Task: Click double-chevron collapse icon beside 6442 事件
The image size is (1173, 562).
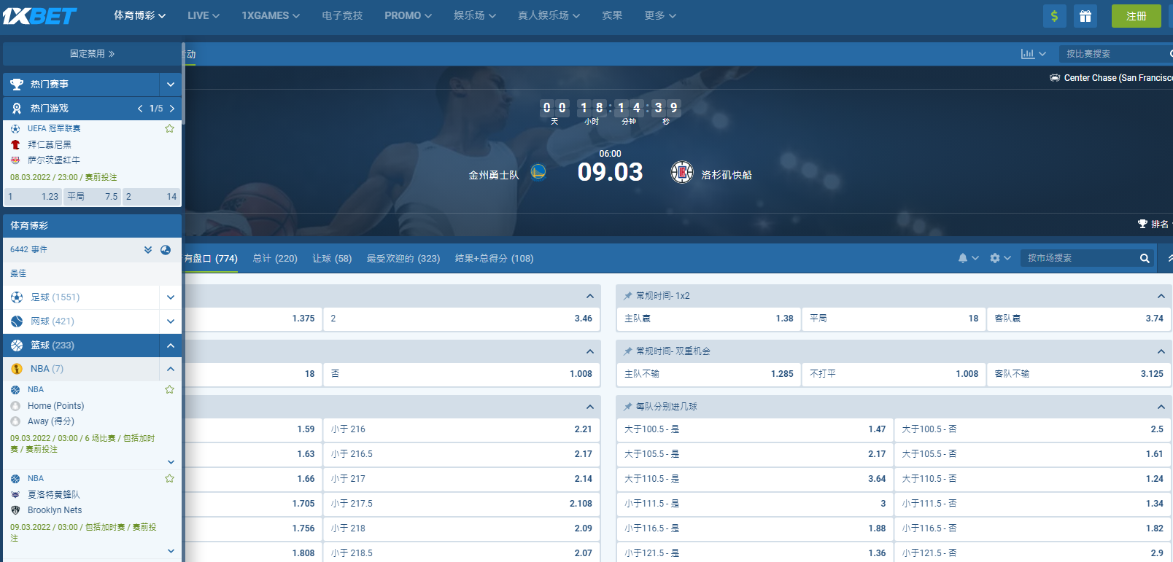Action: pos(148,250)
